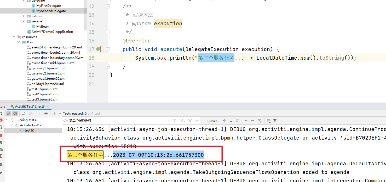
Task: Open holiday1.bpmn20.xml
Action: click(48, 84)
